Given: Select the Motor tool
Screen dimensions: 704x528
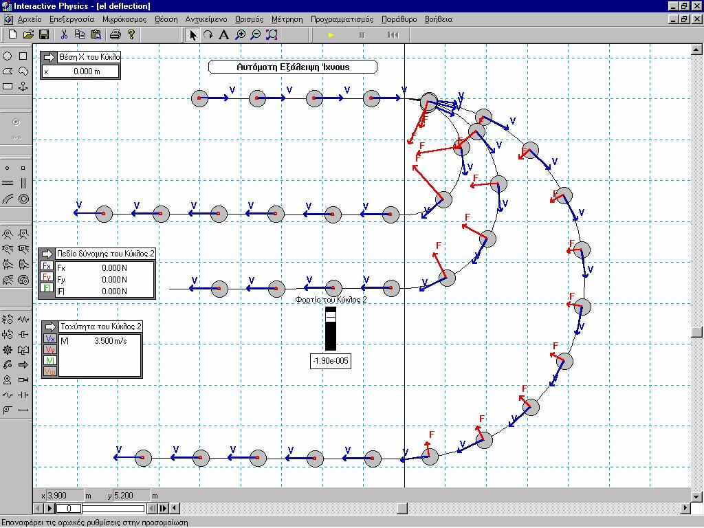Looking at the screenshot, I should [x=8, y=379].
